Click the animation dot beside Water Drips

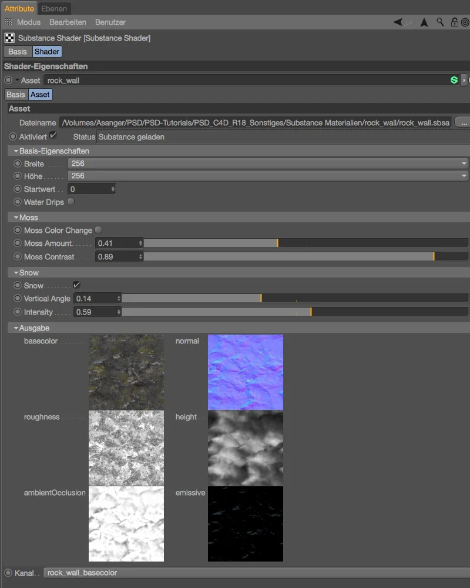(18, 202)
